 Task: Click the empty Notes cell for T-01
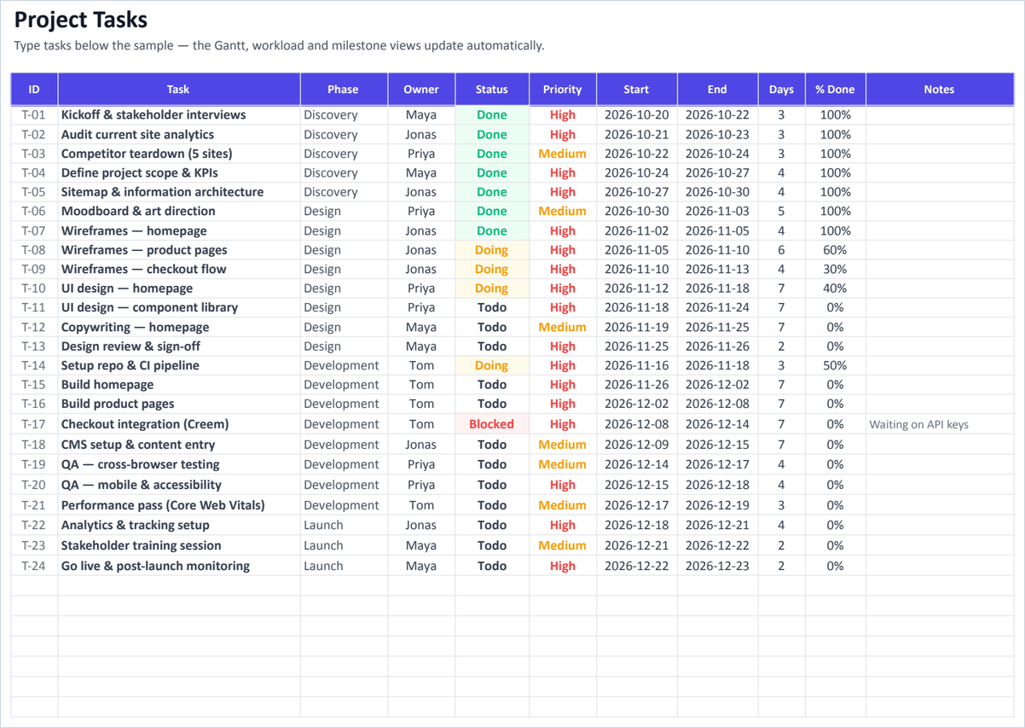point(939,114)
